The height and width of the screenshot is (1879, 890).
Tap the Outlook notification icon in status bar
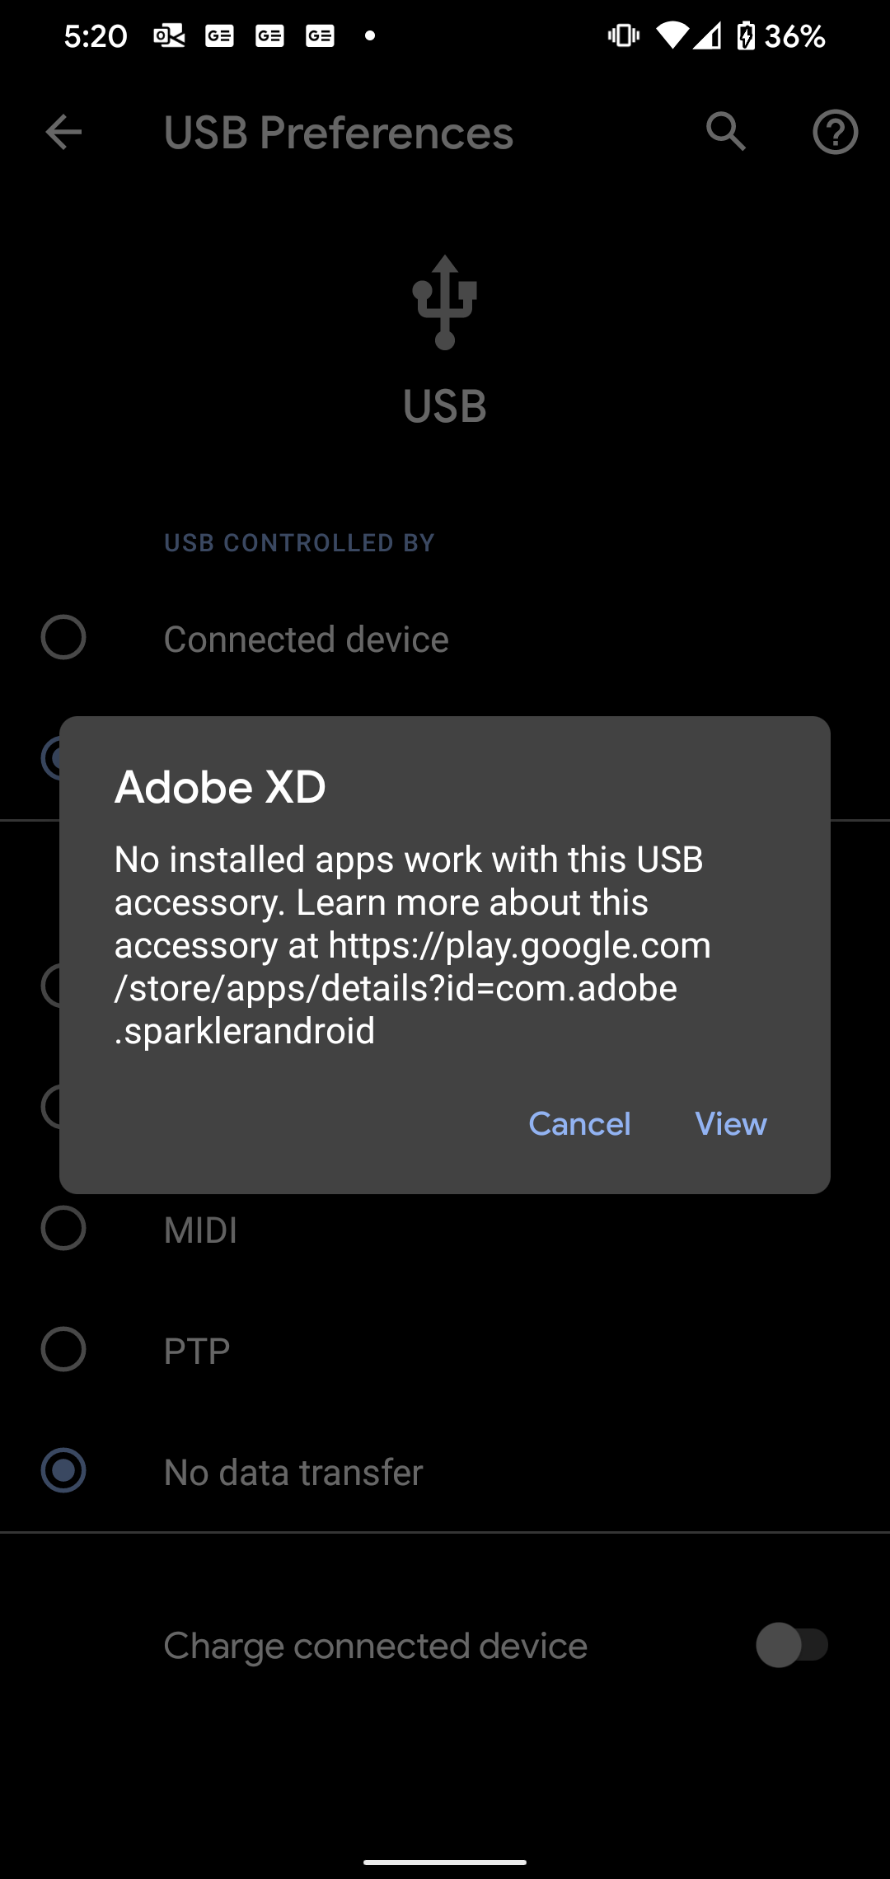169,35
